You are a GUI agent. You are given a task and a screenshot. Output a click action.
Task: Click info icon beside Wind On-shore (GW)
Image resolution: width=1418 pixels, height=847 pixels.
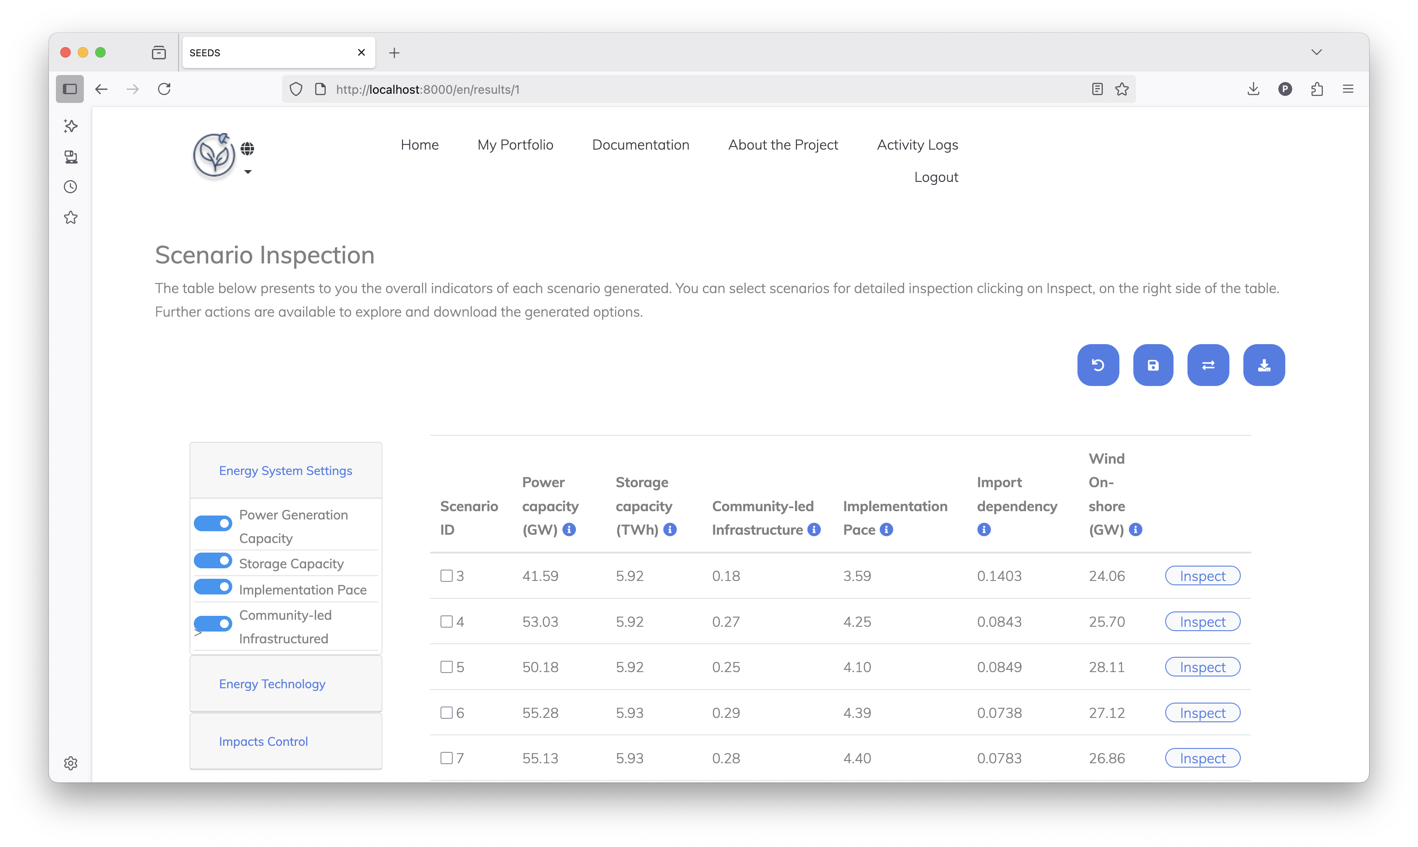click(1136, 529)
